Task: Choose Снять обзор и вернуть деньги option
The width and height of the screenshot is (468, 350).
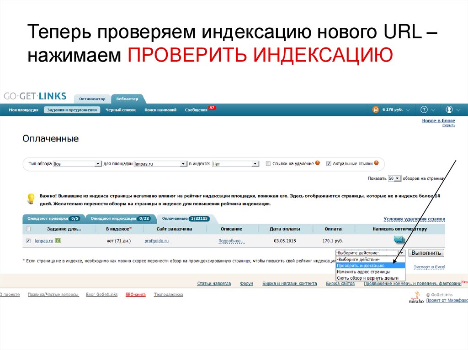Action: tap(370, 278)
